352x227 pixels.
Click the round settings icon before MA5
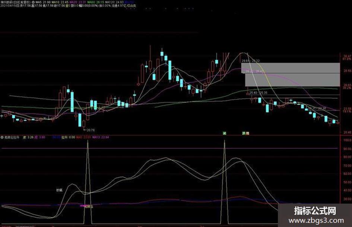pyautogui.click(x=33, y=2)
